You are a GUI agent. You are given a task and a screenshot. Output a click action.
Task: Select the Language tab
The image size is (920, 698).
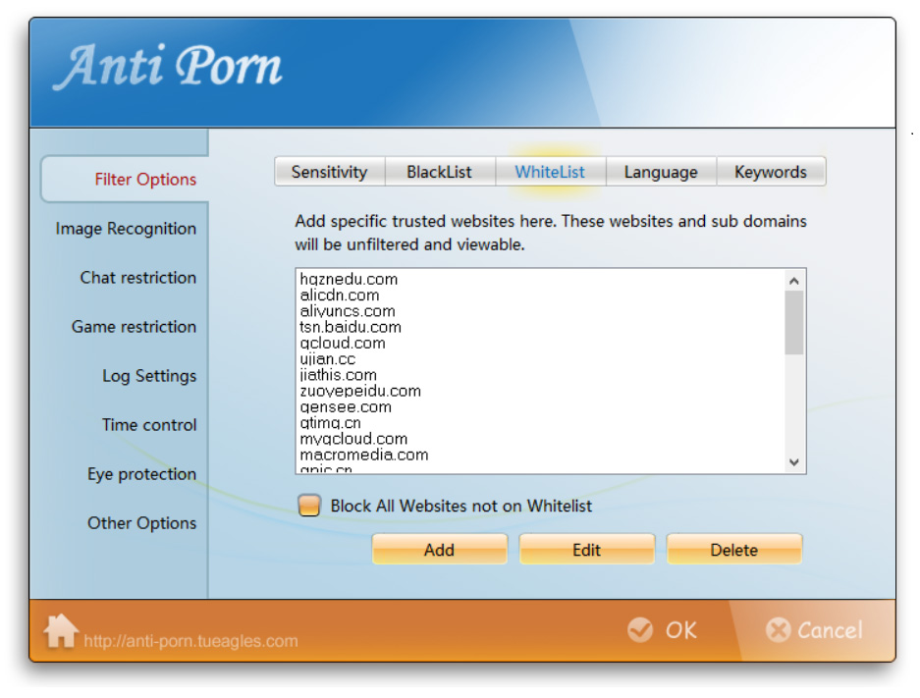[660, 172]
